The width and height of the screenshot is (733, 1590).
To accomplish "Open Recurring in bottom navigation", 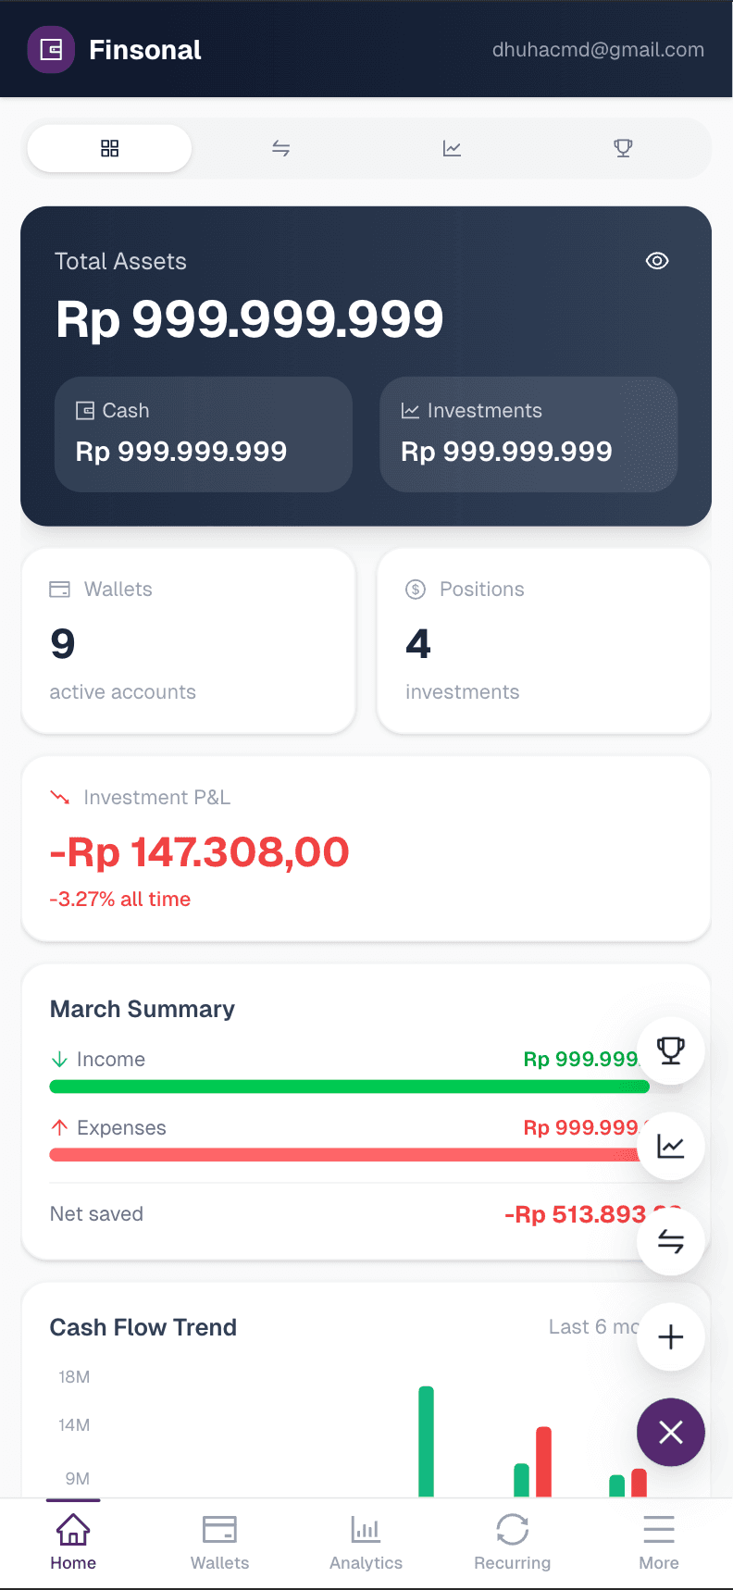I will click(x=512, y=1542).
